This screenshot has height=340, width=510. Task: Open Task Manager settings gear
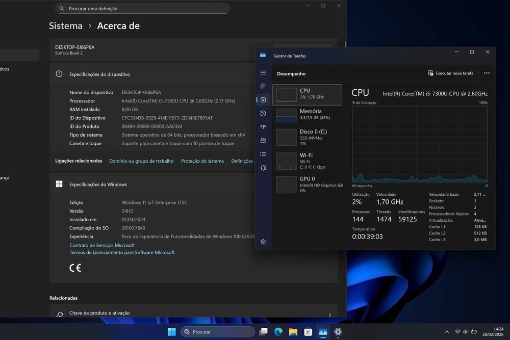click(x=263, y=242)
